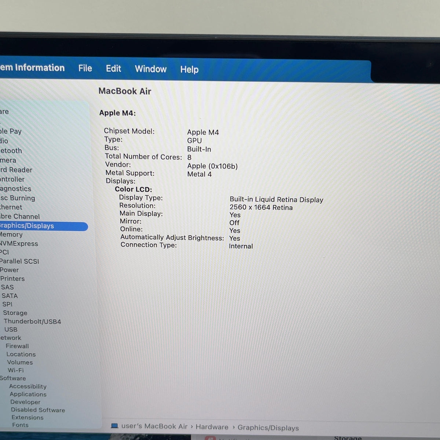Select USB in the sidebar
The height and width of the screenshot is (440, 440).
[x=11, y=329]
